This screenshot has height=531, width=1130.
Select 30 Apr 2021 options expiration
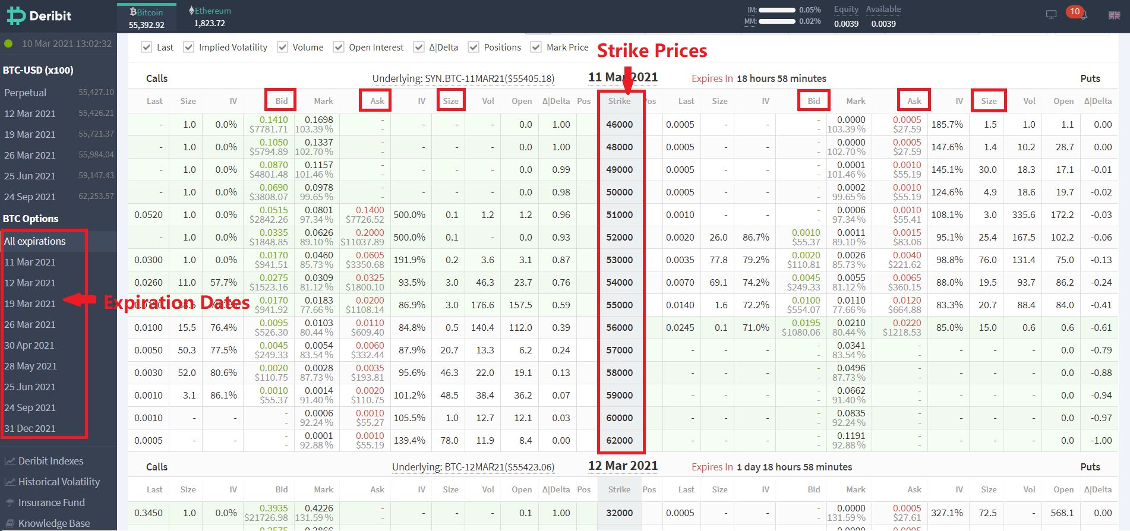(29, 345)
